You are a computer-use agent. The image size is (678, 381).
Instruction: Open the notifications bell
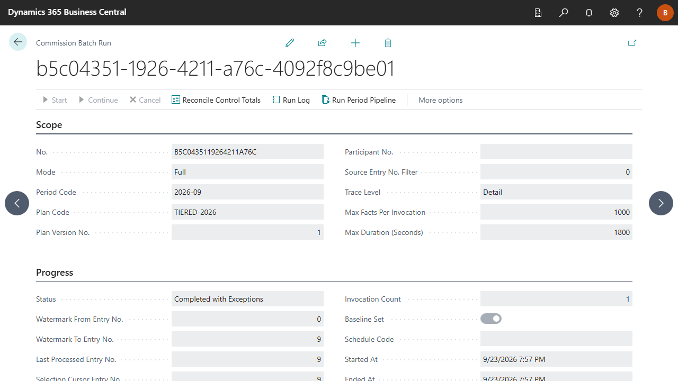[x=589, y=13]
